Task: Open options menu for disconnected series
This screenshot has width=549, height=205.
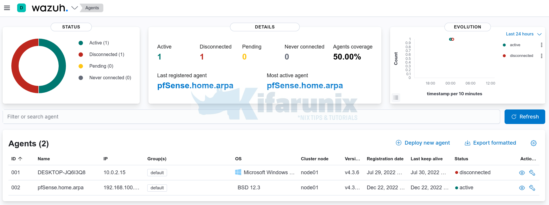Action: click(541, 56)
